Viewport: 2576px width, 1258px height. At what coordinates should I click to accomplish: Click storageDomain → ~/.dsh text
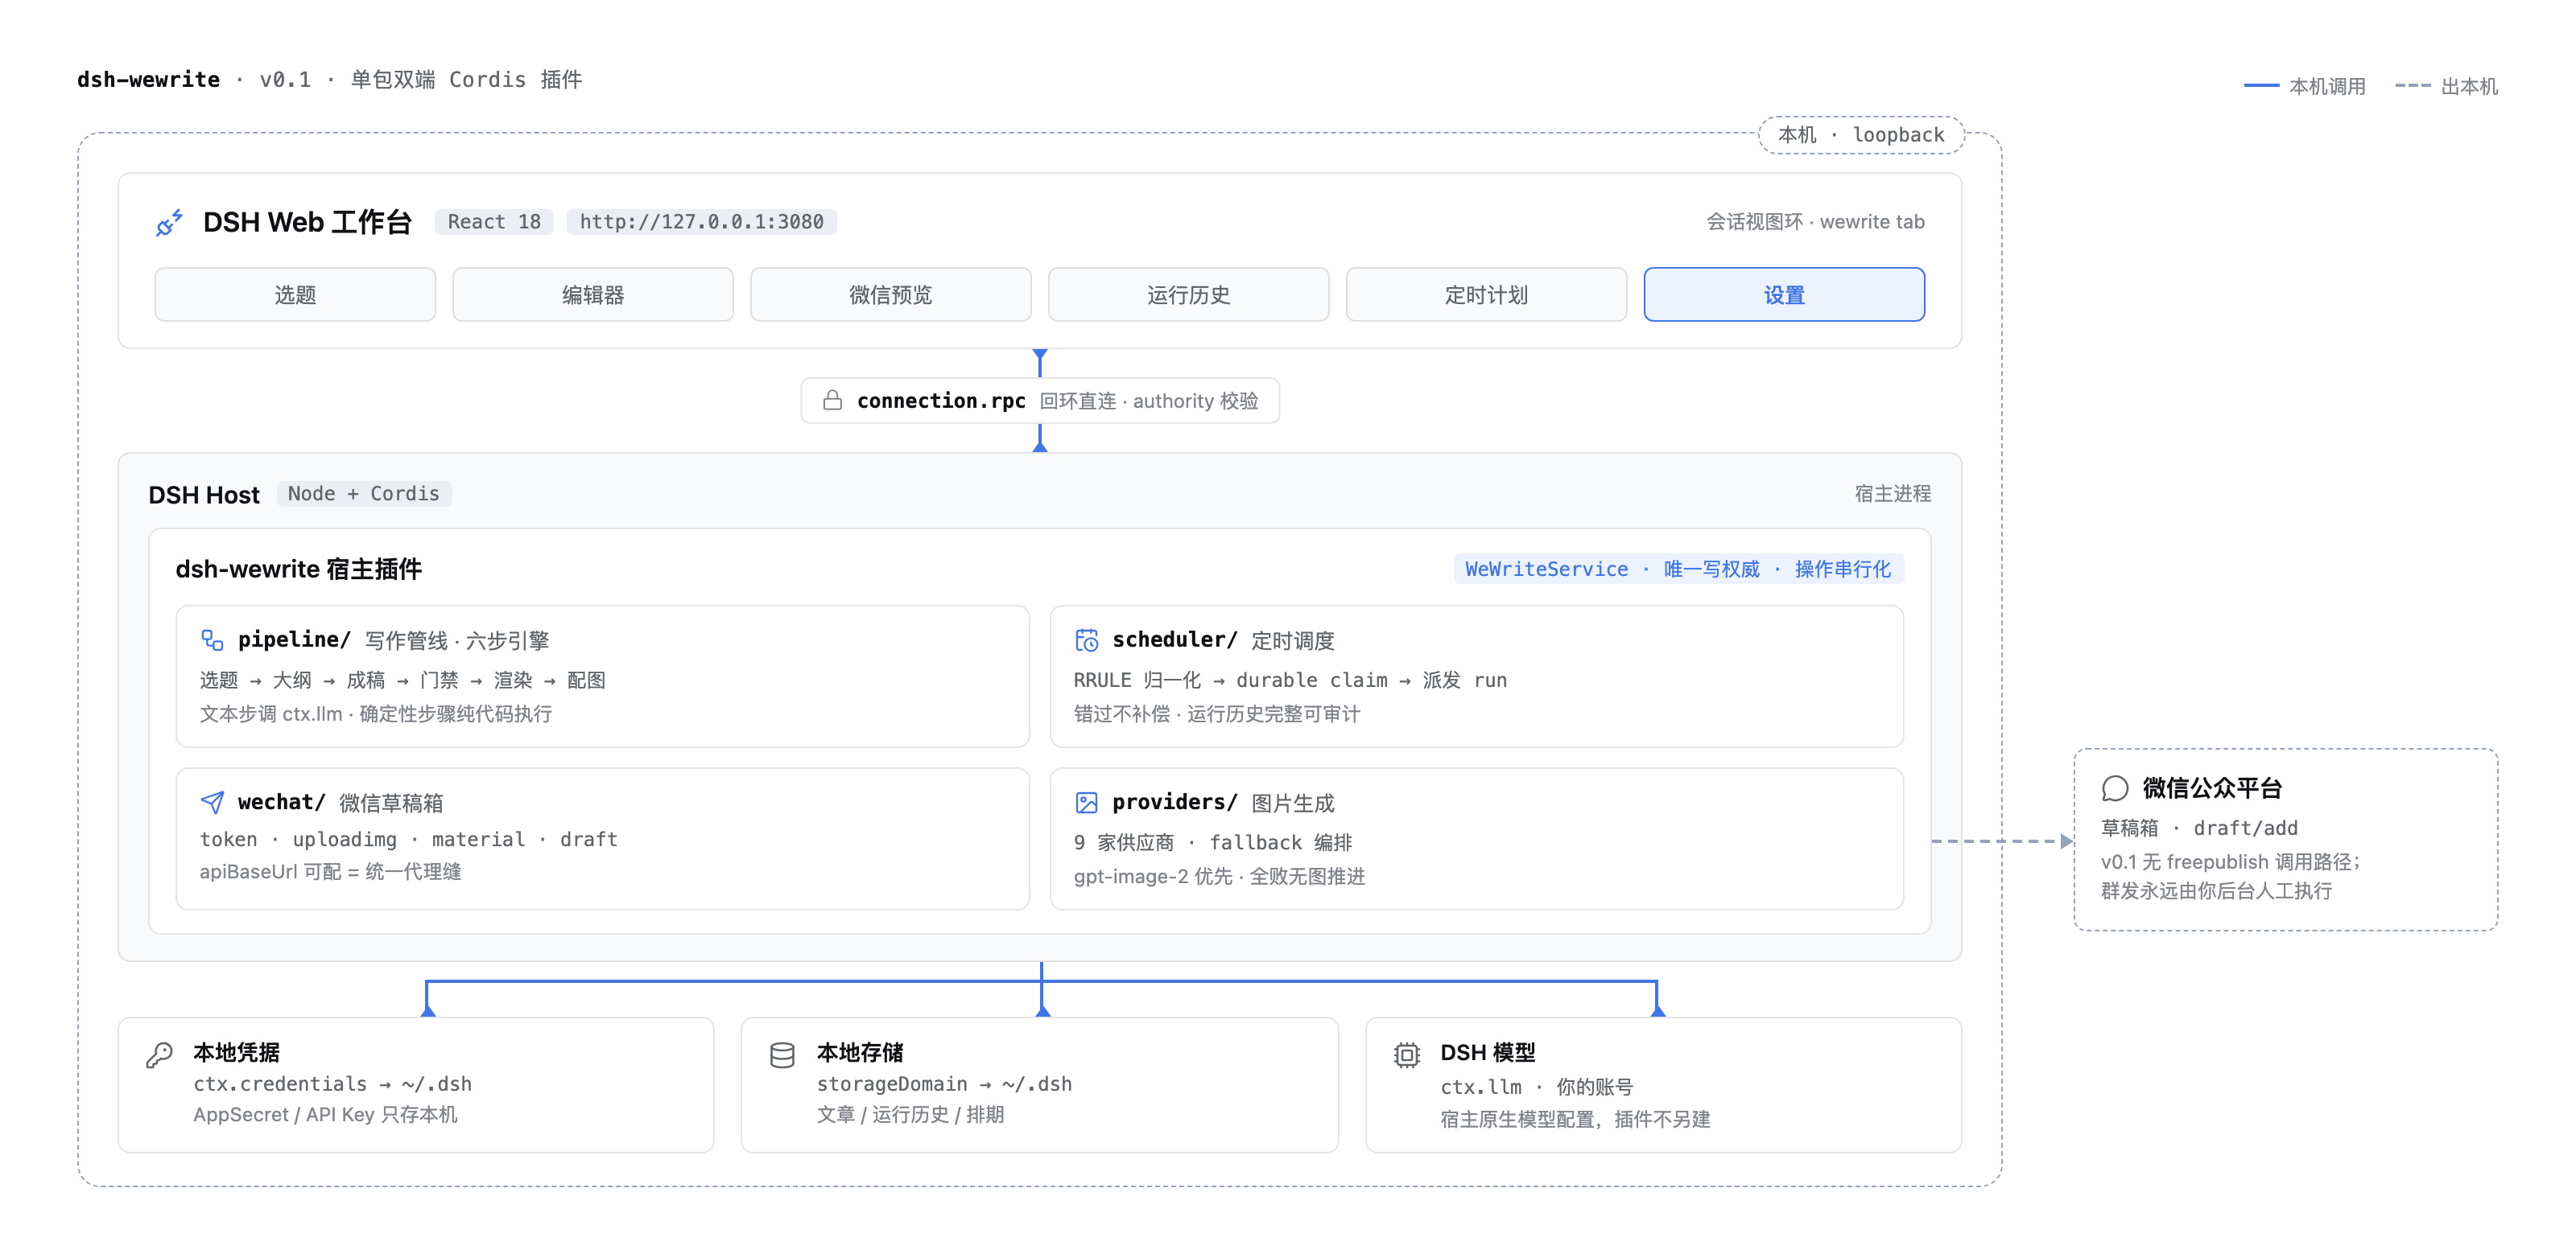point(944,1084)
